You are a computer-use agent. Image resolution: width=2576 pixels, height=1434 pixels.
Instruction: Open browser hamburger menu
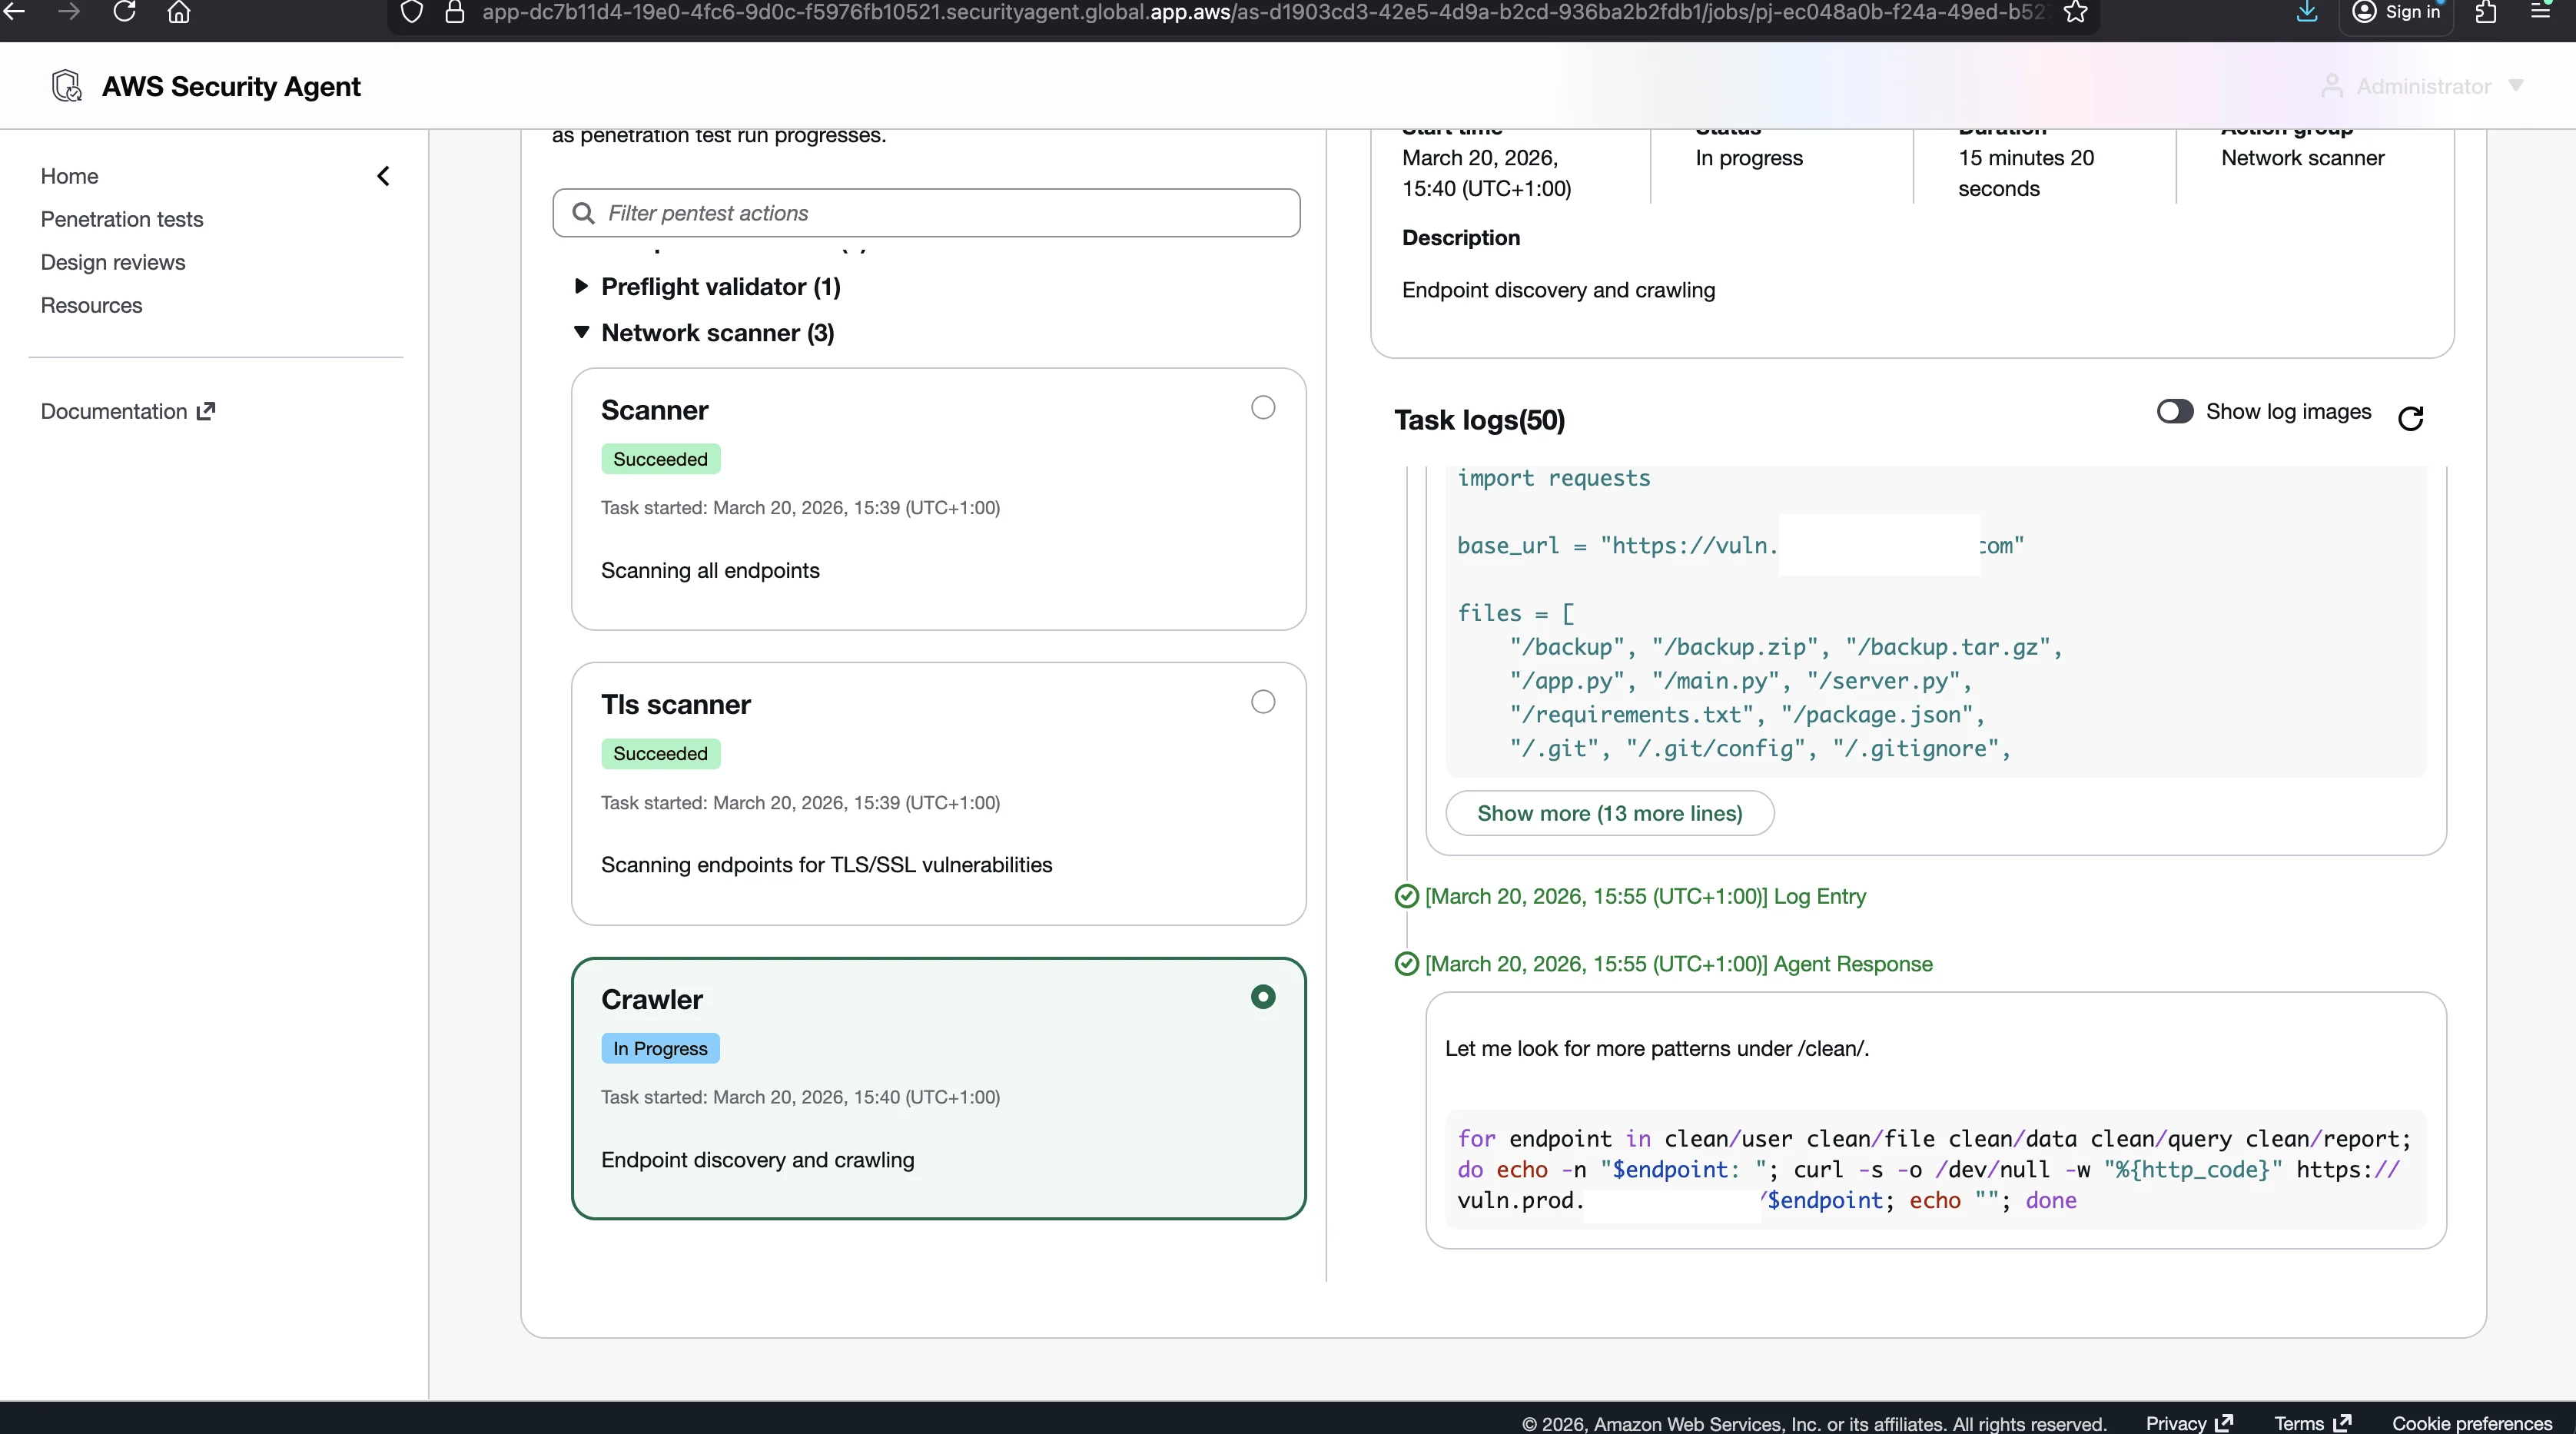click(2540, 12)
